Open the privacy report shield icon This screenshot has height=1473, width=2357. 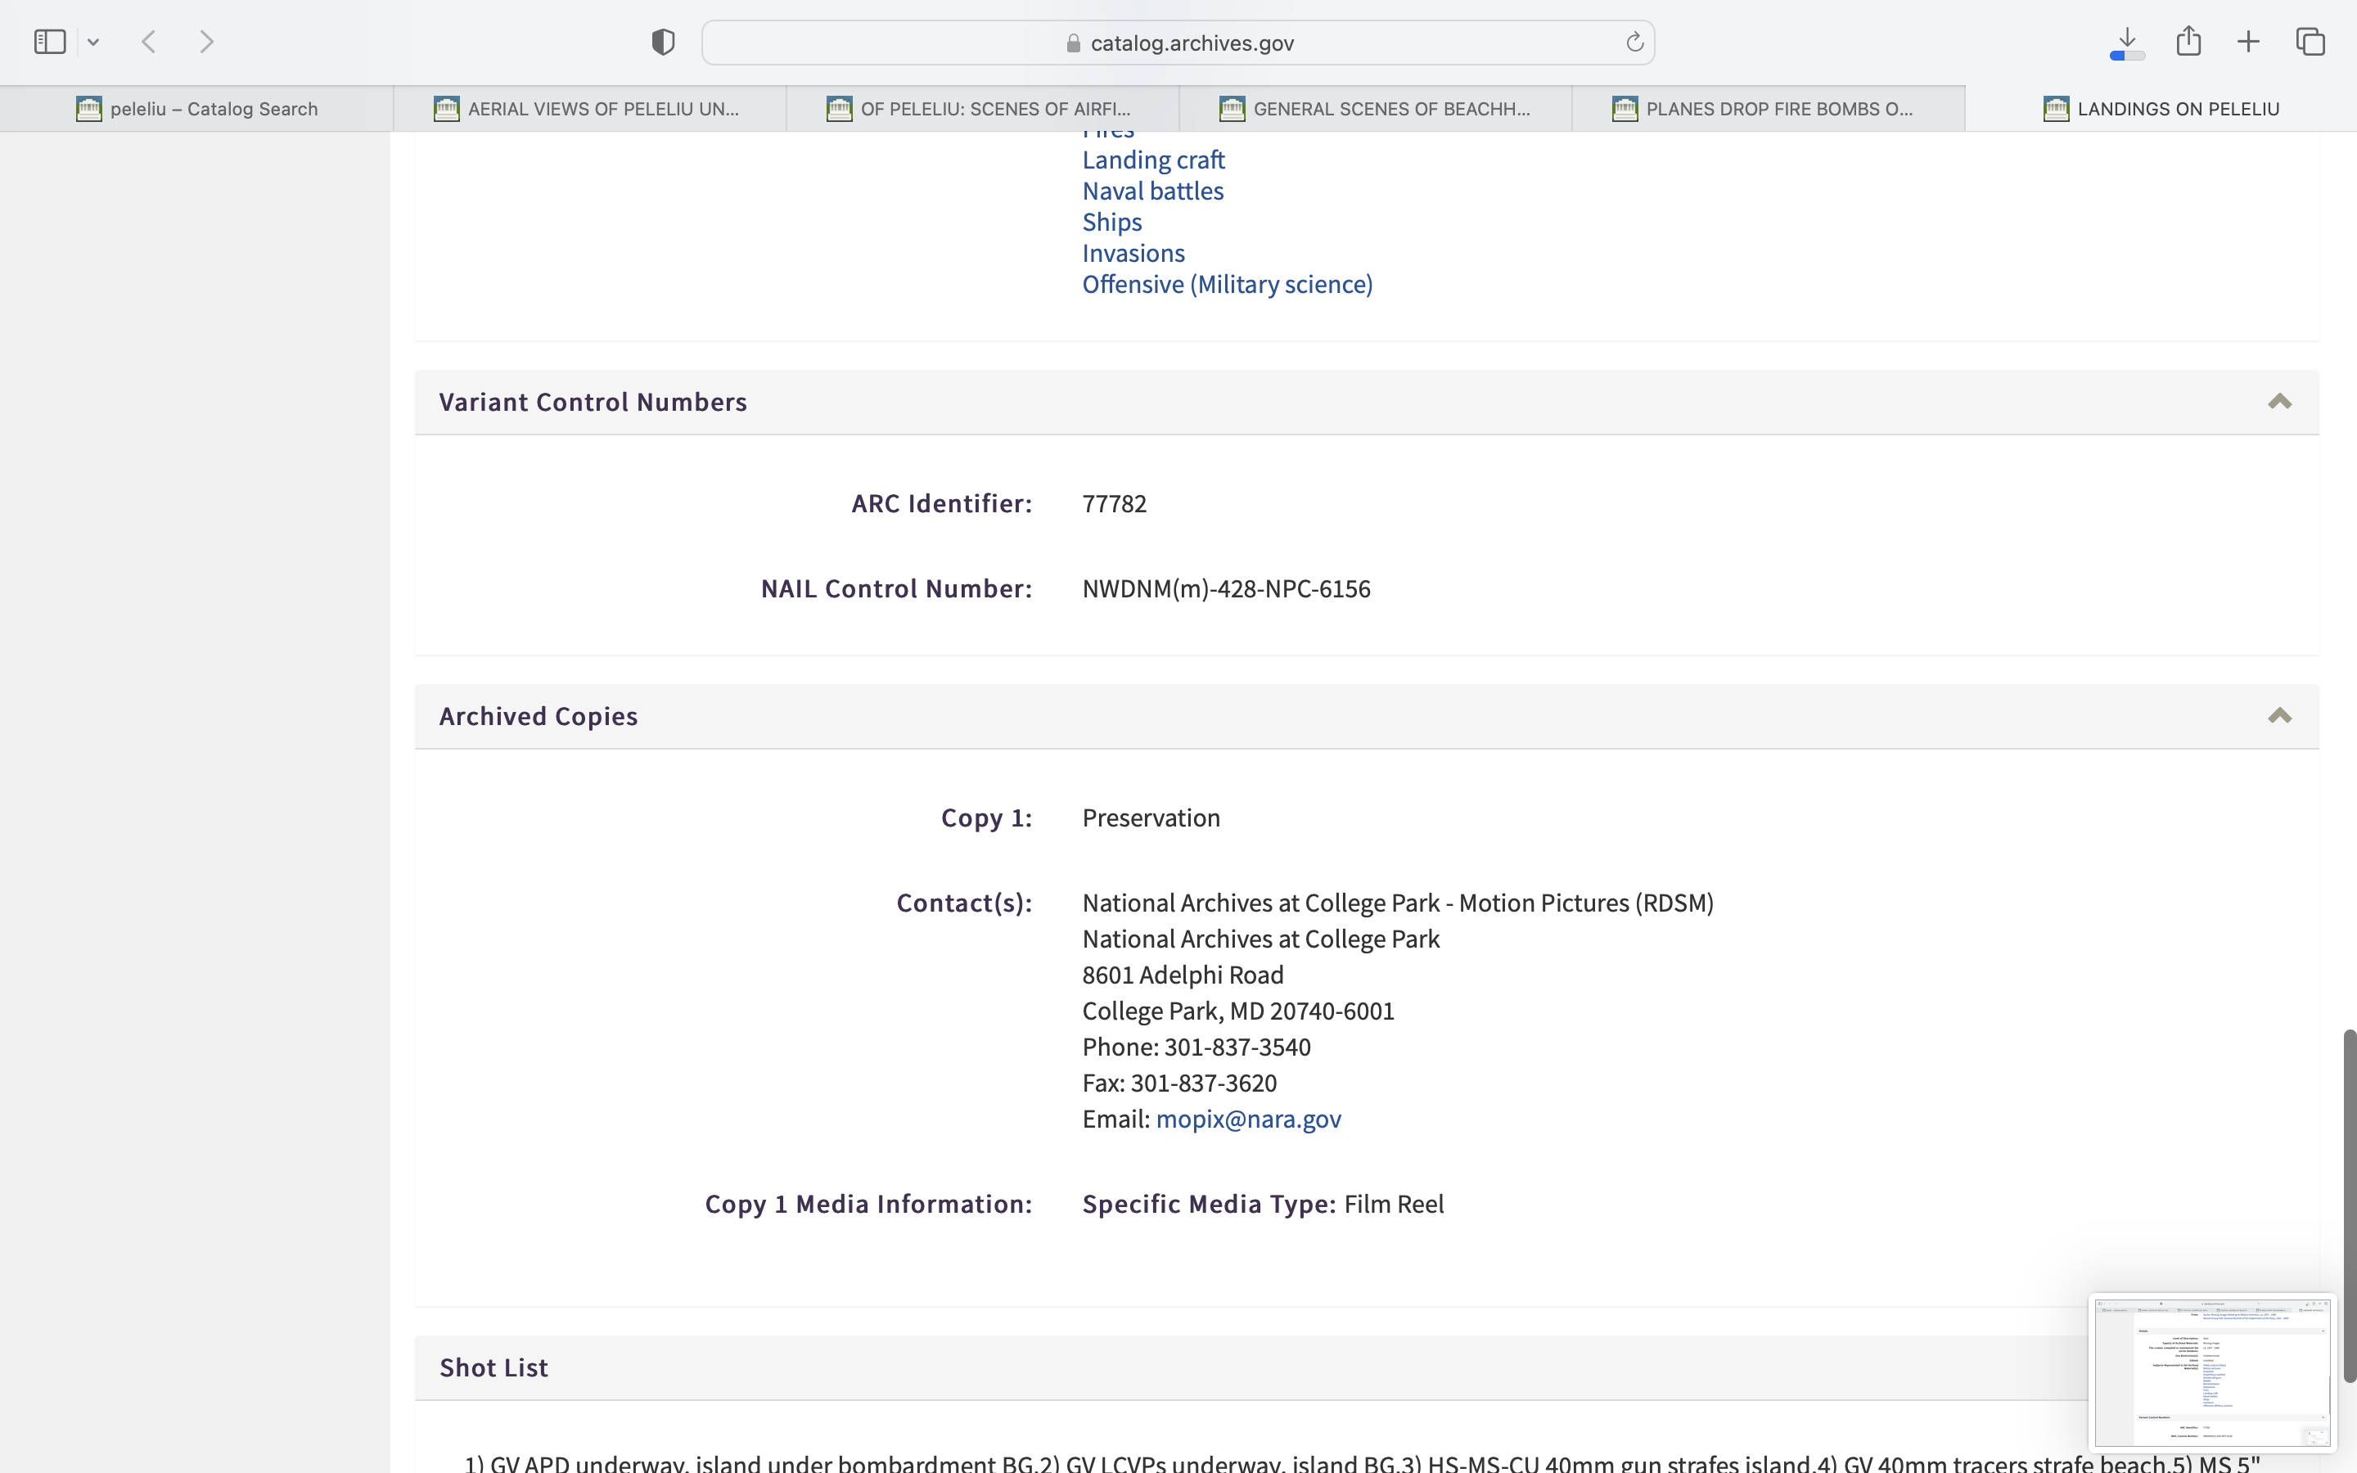click(x=663, y=42)
